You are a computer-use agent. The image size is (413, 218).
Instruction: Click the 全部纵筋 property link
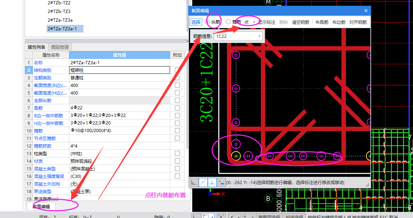pyautogui.click(x=42, y=100)
